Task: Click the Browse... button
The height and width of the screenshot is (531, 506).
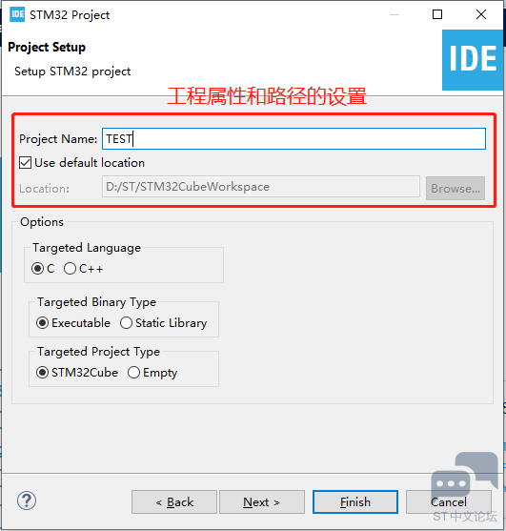Action: click(x=455, y=189)
